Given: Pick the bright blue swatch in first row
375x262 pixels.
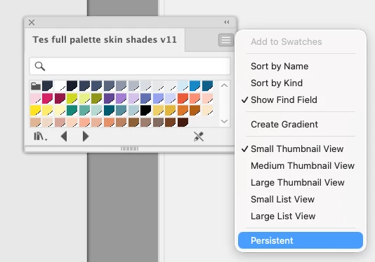Looking at the screenshot, I should (x=195, y=86).
